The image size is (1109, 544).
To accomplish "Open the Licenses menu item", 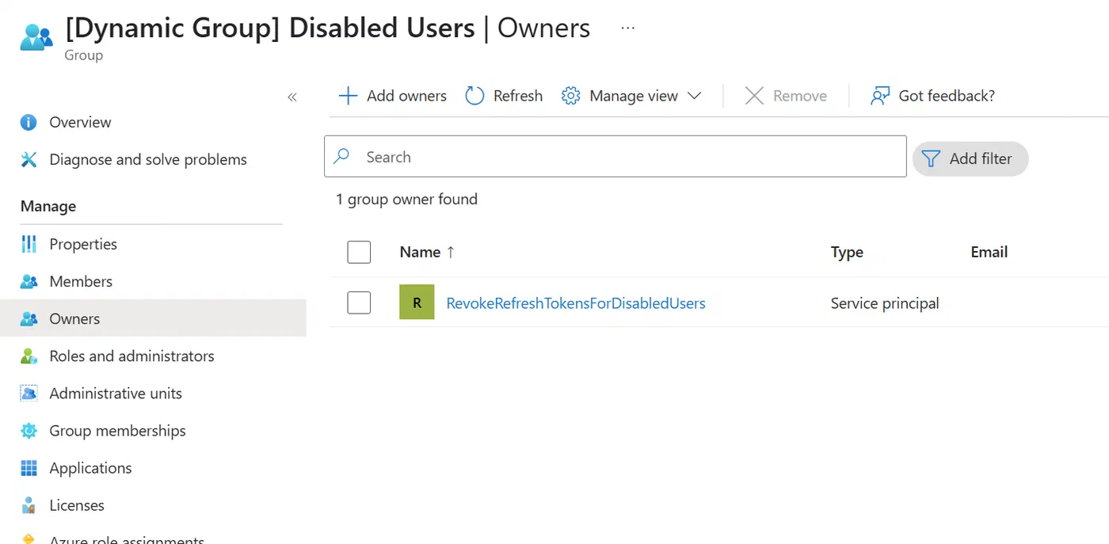I will click(77, 505).
